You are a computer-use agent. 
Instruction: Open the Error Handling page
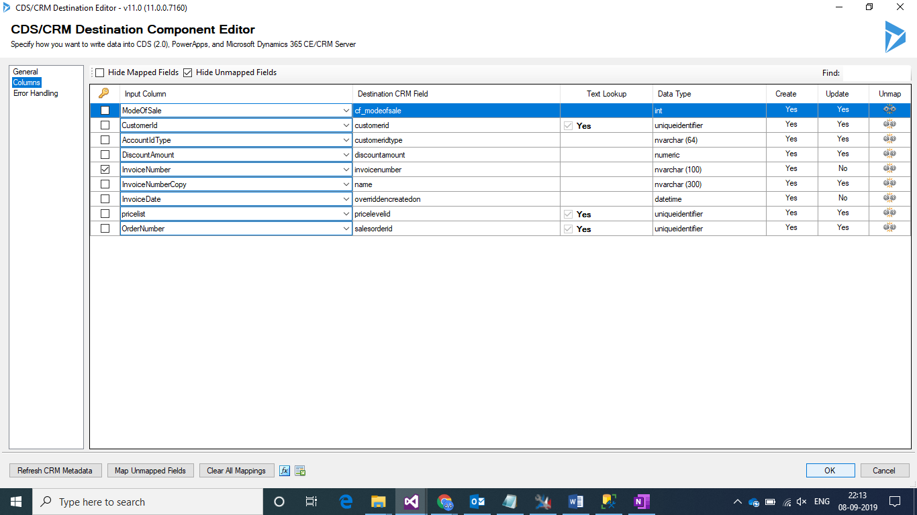(x=36, y=93)
